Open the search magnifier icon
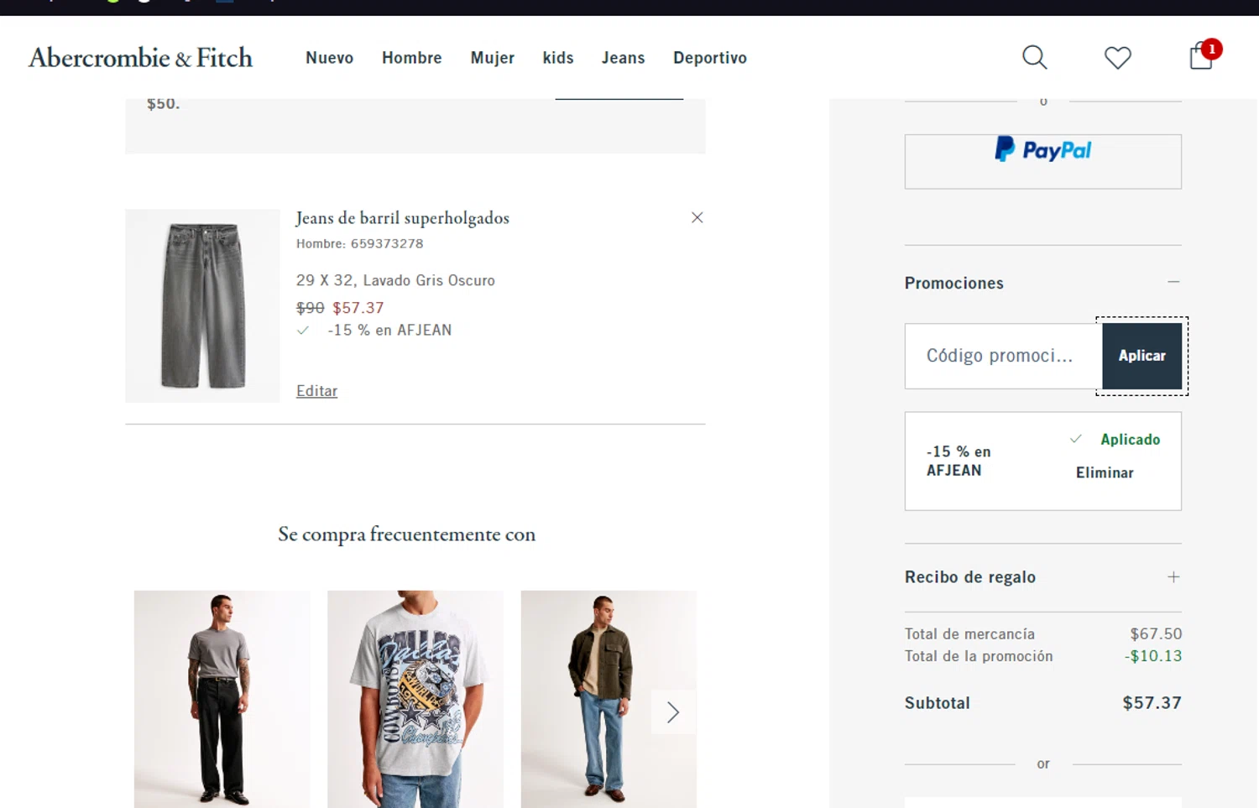Screen dimensions: 1259x808 pos(1034,57)
